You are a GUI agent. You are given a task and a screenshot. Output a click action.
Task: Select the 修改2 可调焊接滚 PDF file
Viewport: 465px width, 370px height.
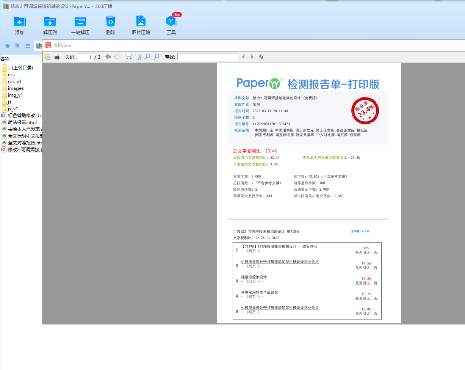22,150
